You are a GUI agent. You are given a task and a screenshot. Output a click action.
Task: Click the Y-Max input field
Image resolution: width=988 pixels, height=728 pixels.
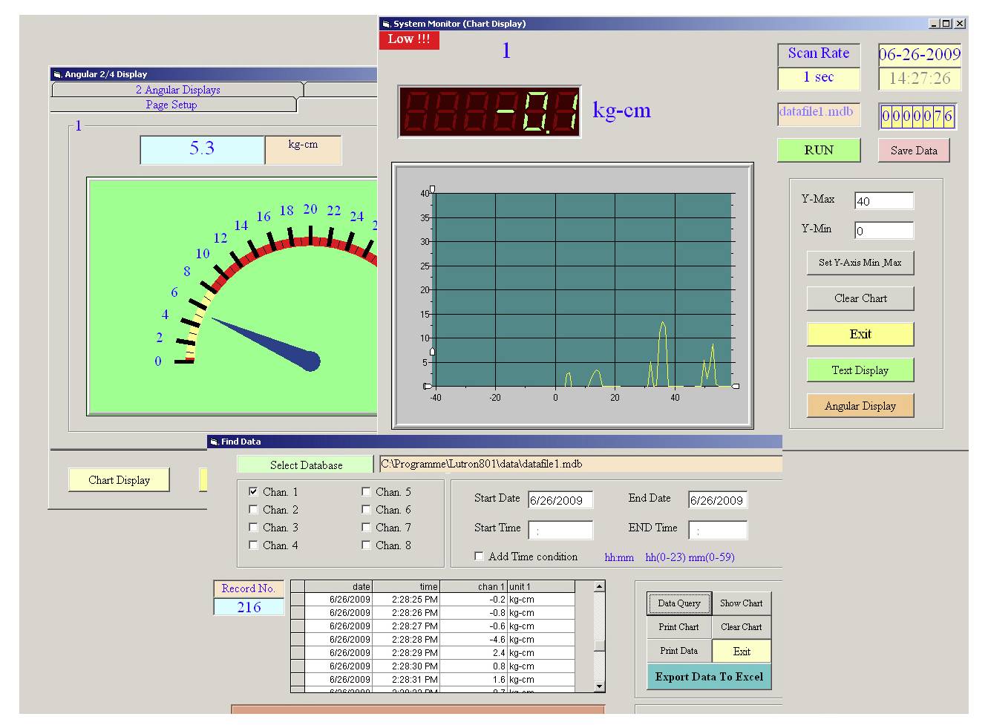(x=884, y=201)
